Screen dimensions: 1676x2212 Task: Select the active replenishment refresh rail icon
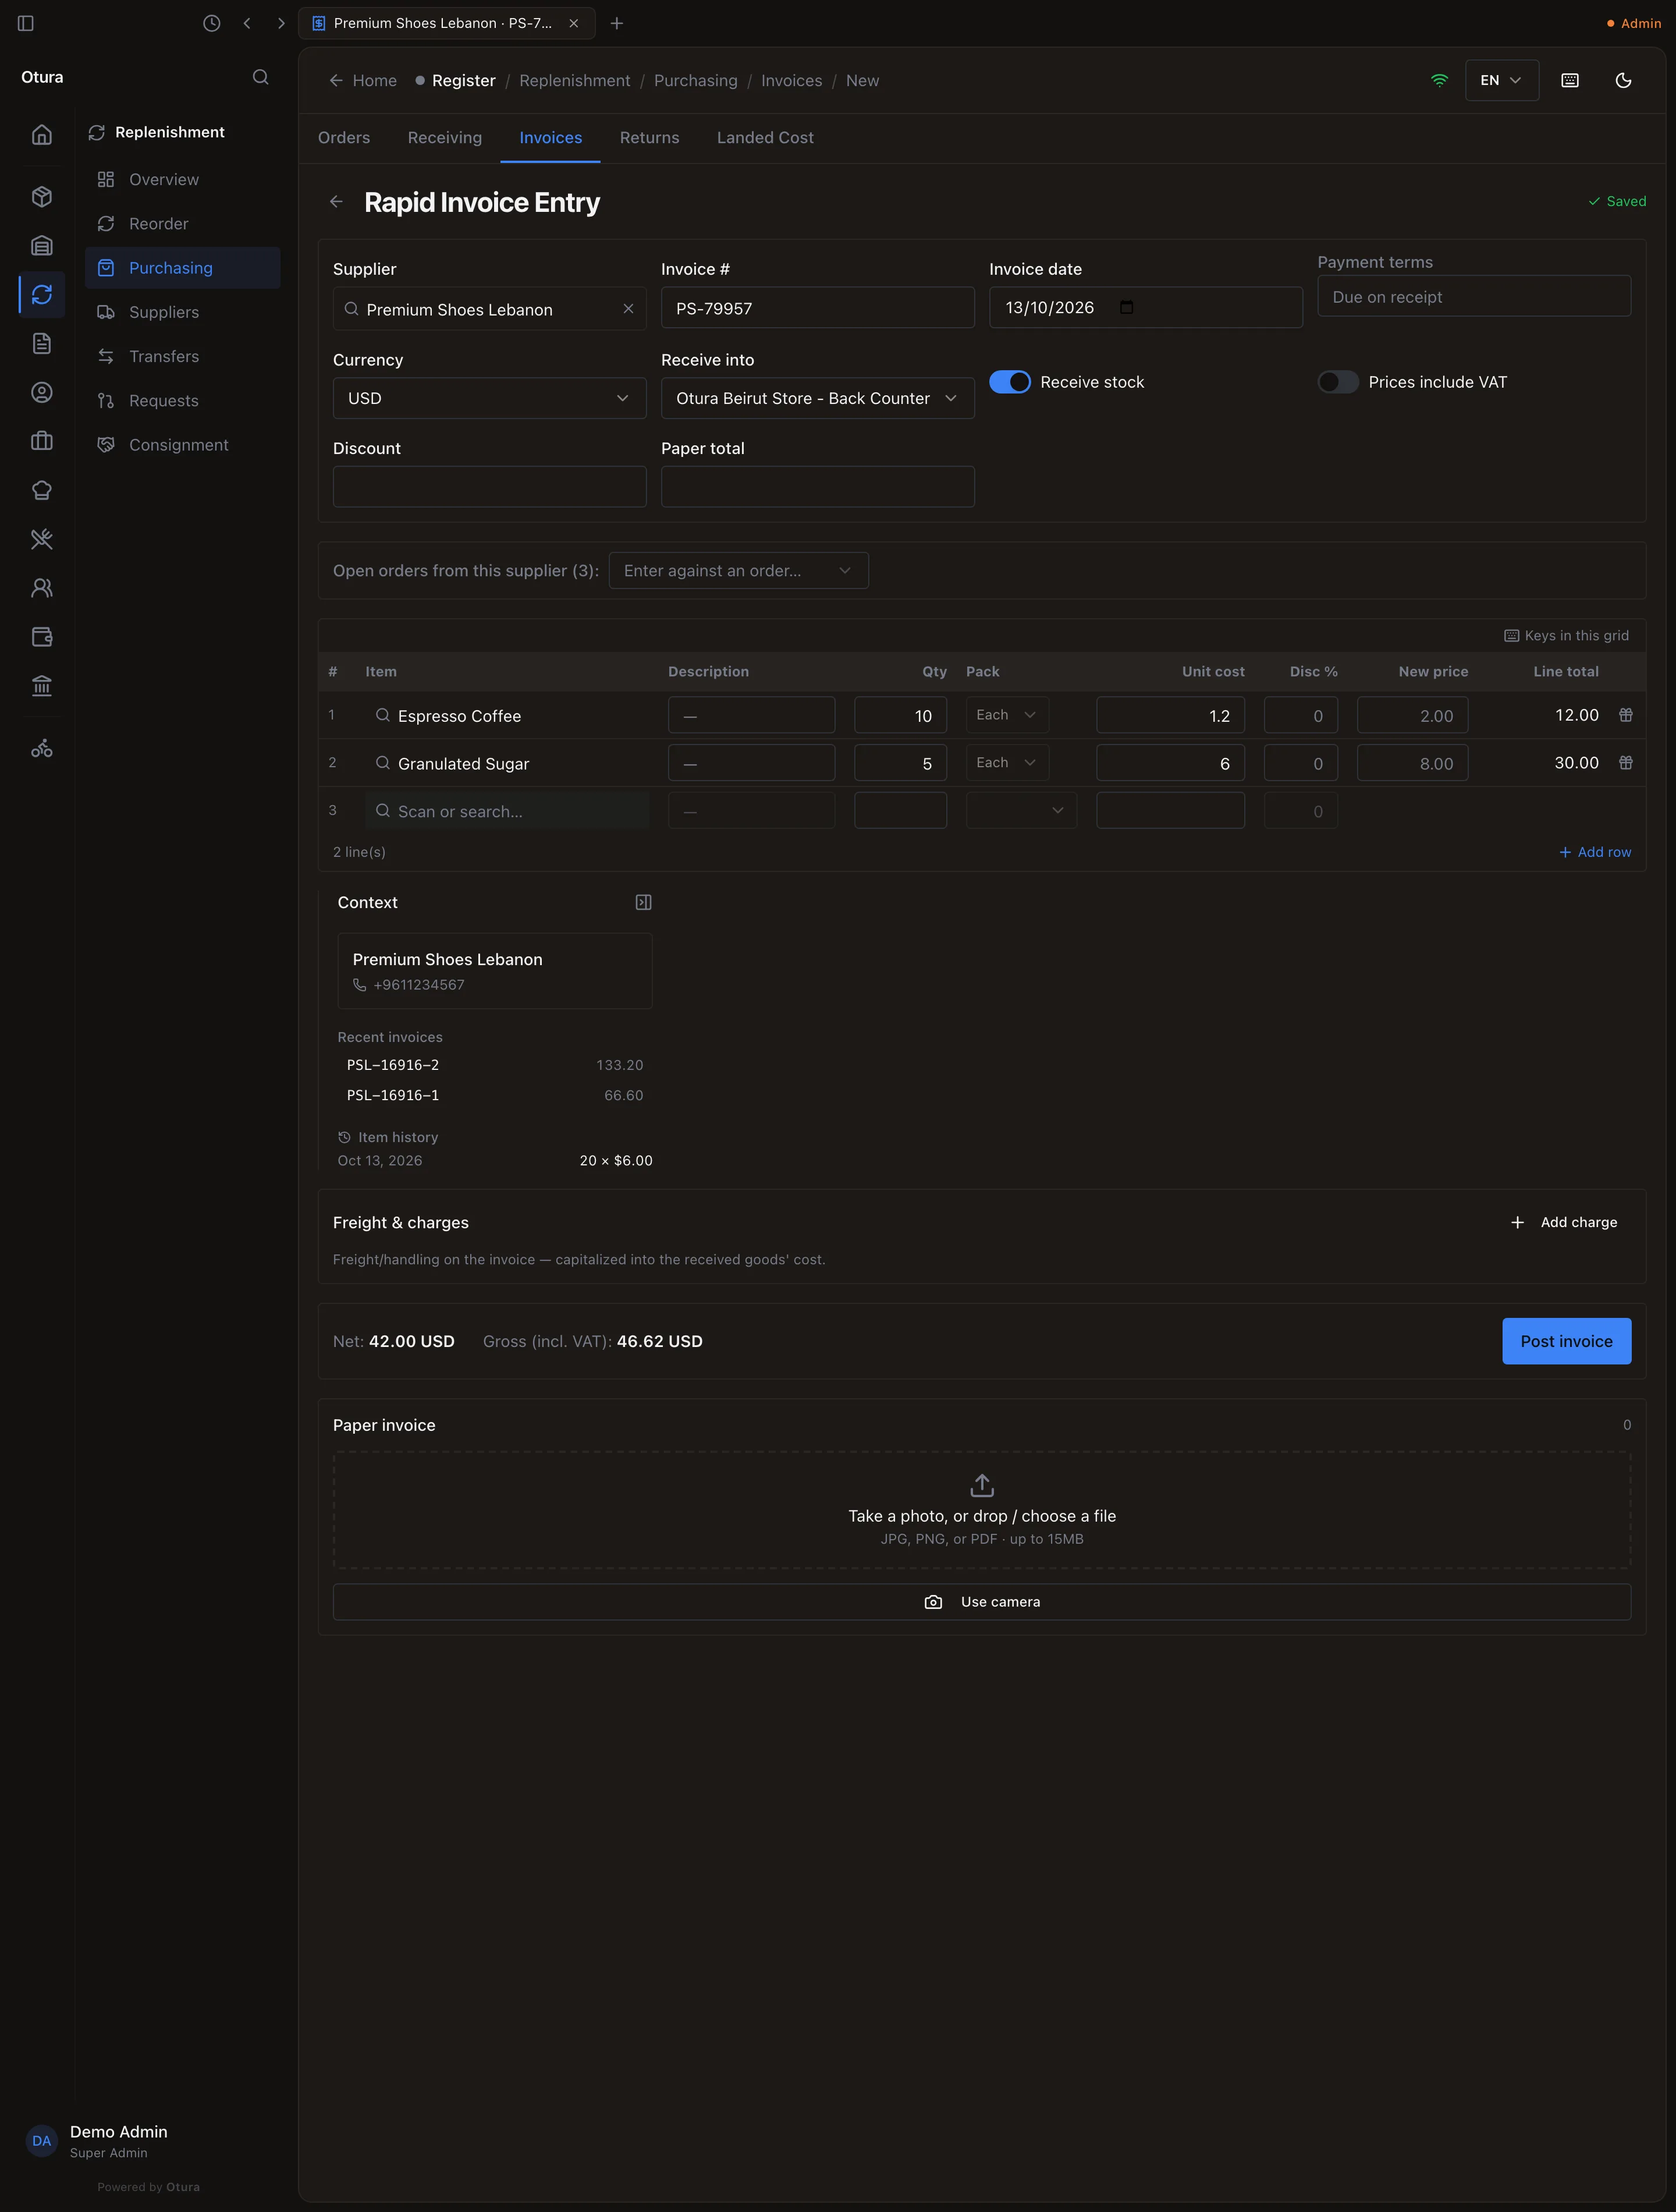[x=42, y=294]
